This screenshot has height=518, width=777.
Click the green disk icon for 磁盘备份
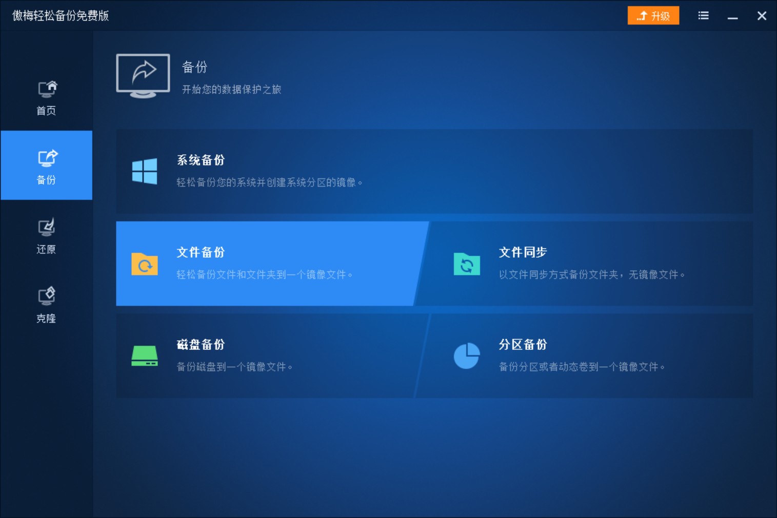[x=144, y=356]
